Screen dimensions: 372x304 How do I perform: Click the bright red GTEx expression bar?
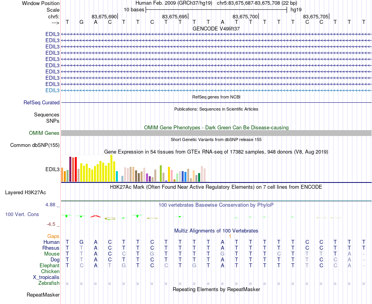pos(76,170)
